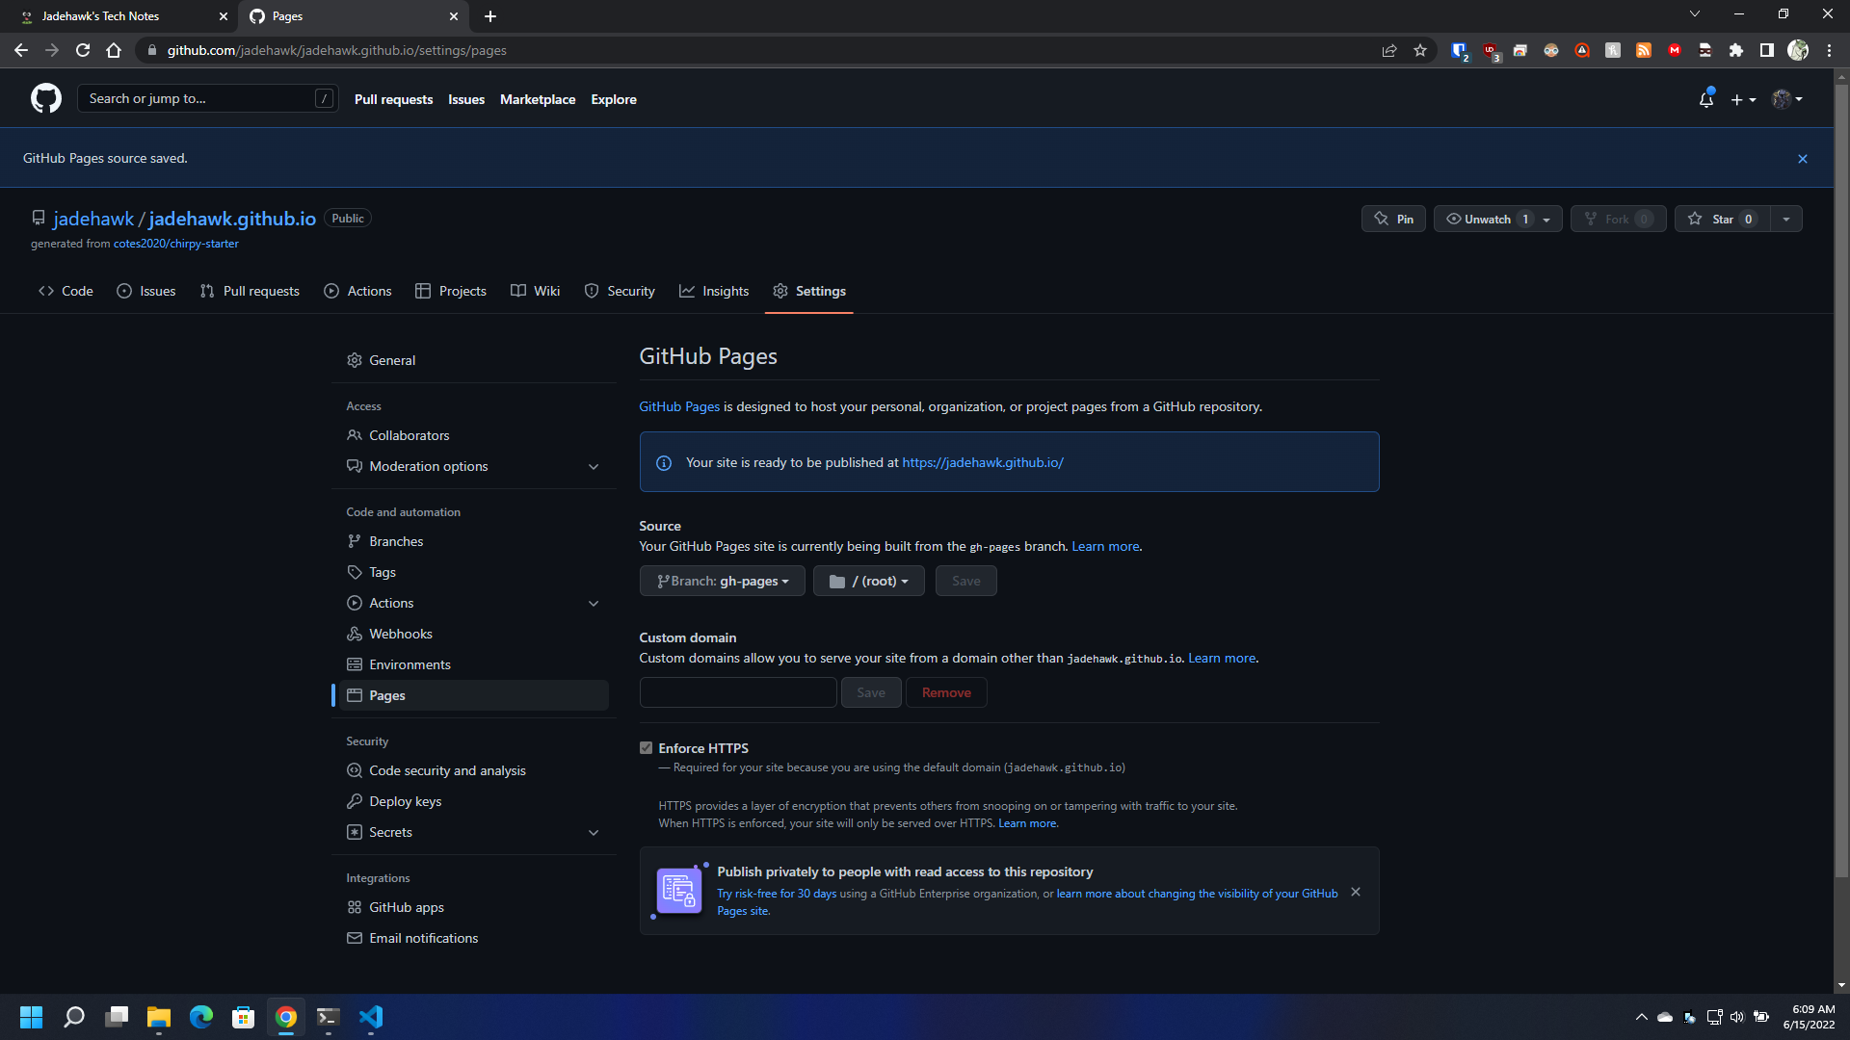
Task: Open the https://jadehawk.github.io/ link
Action: [982, 462]
